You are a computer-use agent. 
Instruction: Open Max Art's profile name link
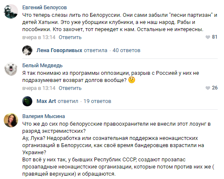point(46,101)
